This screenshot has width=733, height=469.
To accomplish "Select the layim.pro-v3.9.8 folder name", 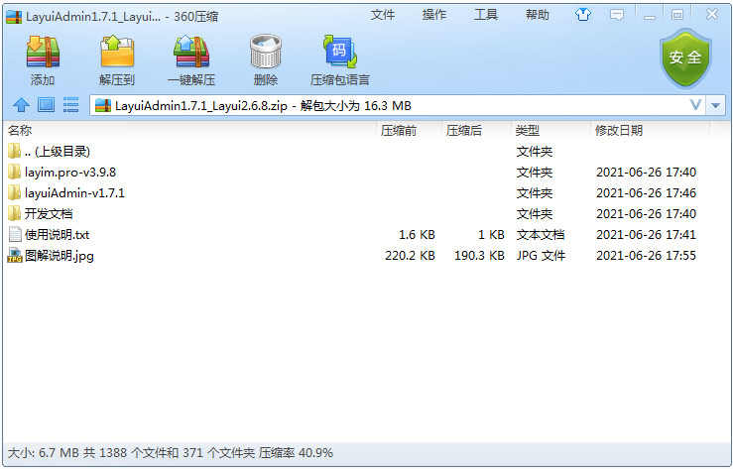I will pos(70,173).
